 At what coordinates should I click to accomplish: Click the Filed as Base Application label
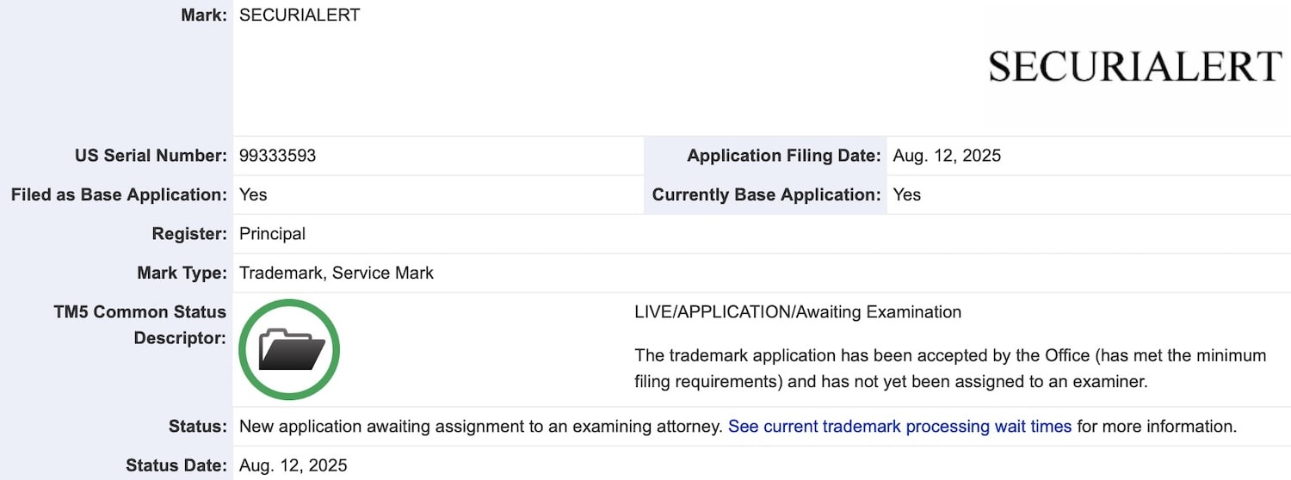119,194
